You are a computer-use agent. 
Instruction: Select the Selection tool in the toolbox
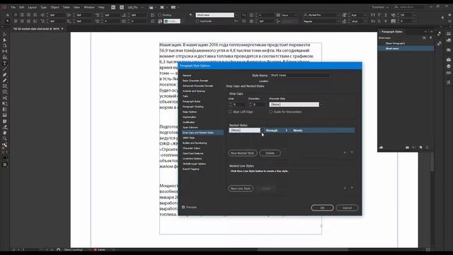(x=5, y=35)
